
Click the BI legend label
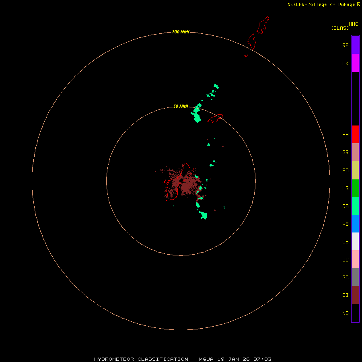[x=345, y=295]
